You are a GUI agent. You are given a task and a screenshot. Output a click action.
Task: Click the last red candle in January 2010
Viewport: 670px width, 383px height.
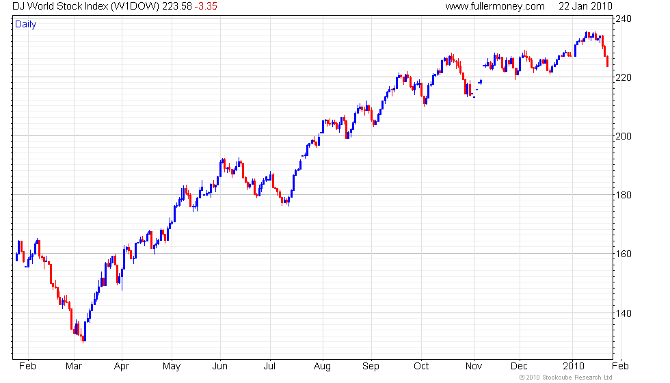(607, 61)
